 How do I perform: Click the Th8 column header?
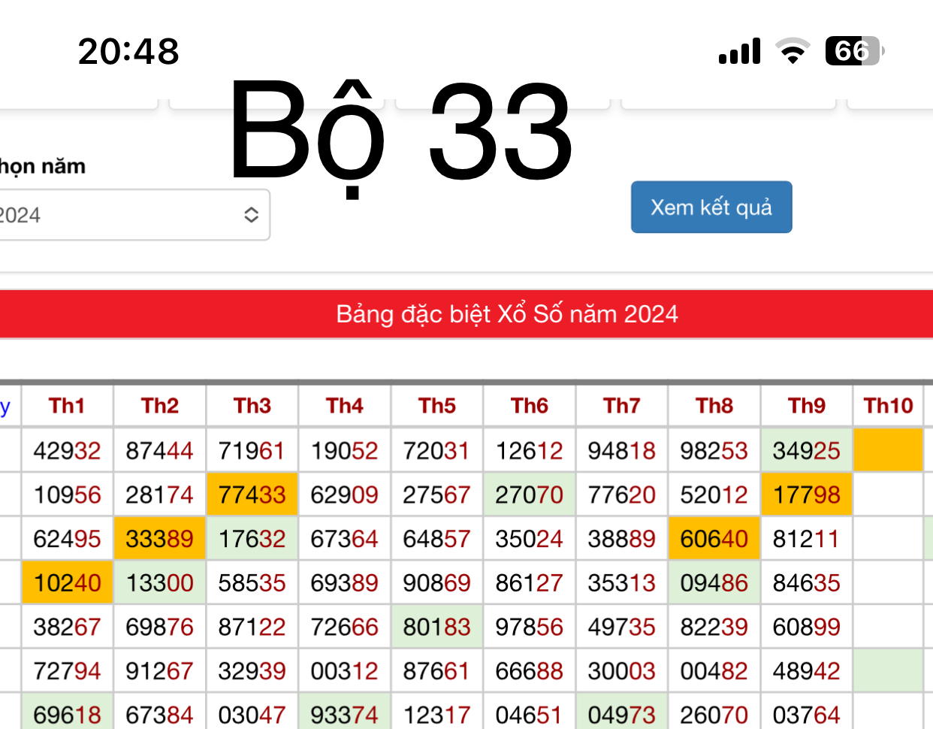(x=714, y=406)
